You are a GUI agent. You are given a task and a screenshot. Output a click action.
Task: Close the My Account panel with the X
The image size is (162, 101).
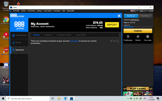point(119,16)
